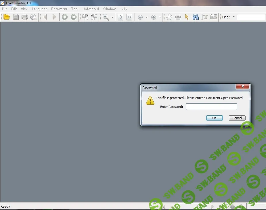
Task: Open dropdown next to the plus zoom button
Action: (x=160, y=18)
